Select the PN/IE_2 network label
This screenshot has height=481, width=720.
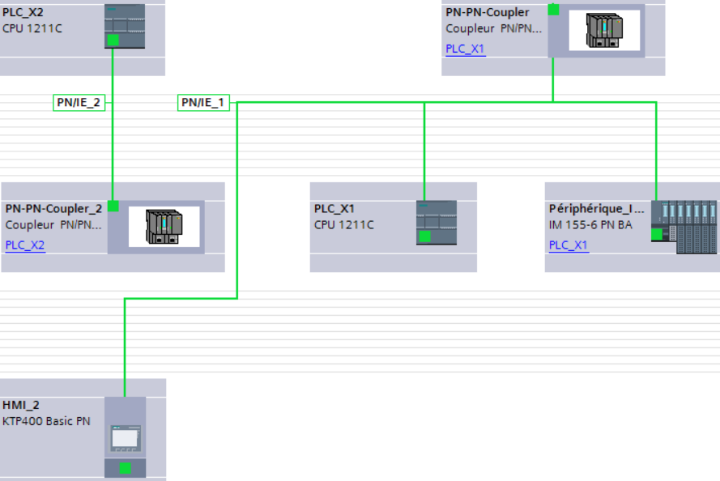click(x=79, y=102)
